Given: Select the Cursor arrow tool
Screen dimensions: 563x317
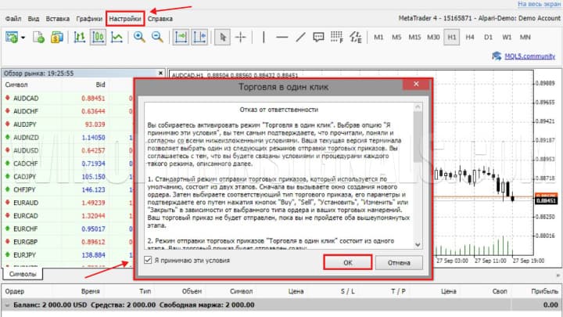Looking at the screenshot, I should [223, 37].
